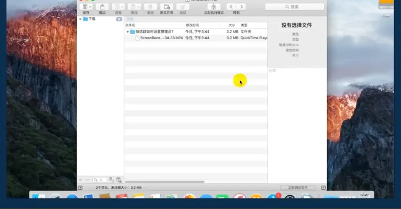401x209 pixels.
Task: Click the 新文件夹 (New Folder) icon
Action: [166, 7]
